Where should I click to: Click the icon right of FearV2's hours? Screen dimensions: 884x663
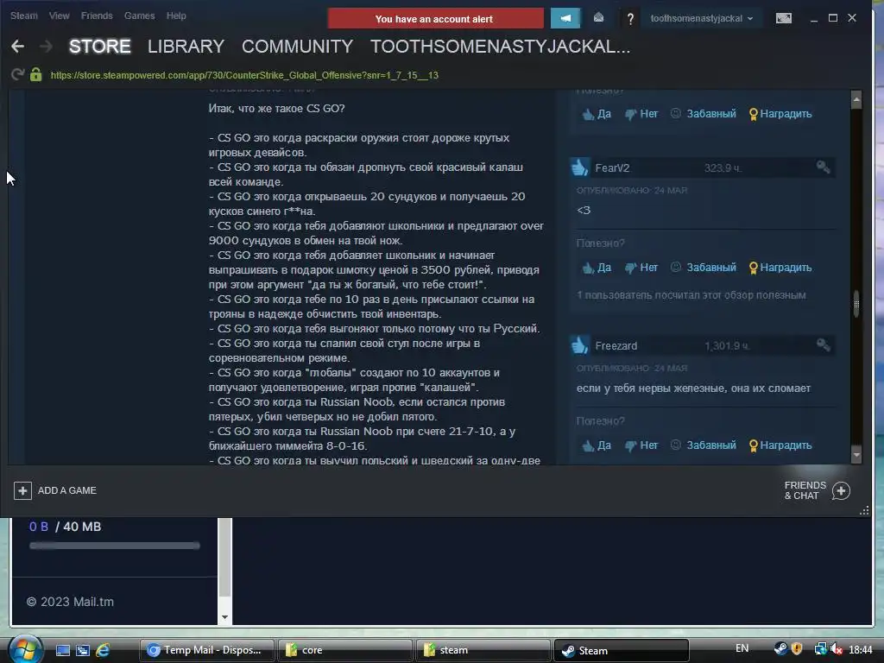point(823,167)
